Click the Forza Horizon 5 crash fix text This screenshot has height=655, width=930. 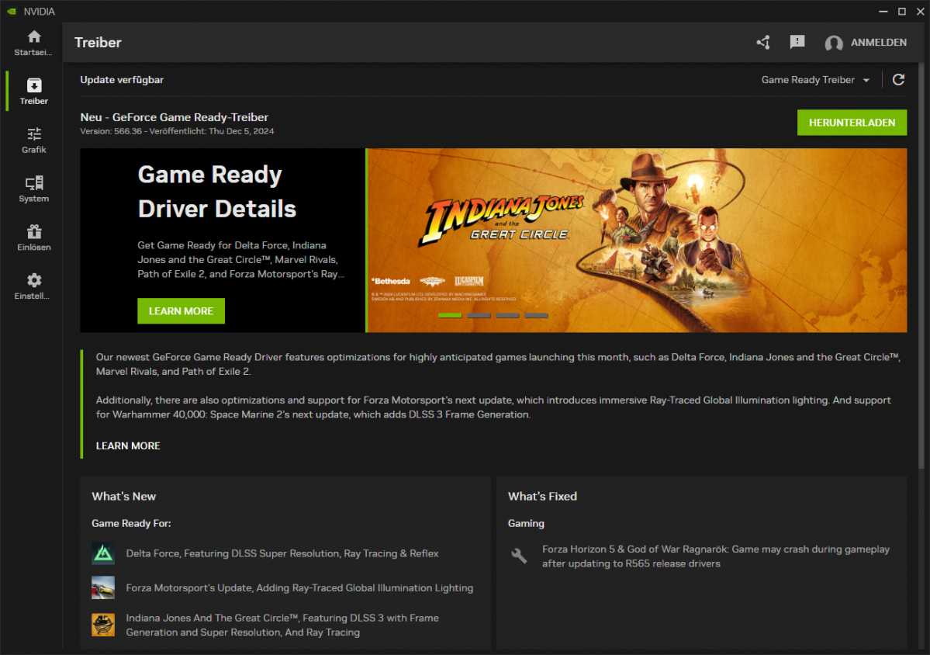[716, 556]
